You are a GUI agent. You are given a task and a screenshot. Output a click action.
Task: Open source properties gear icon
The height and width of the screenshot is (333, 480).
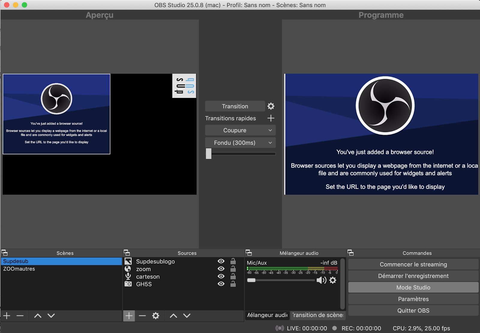coord(155,316)
